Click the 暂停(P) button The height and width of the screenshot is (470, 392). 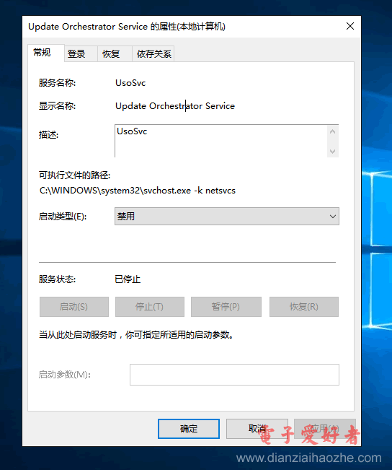pyautogui.click(x=226, y=307)
